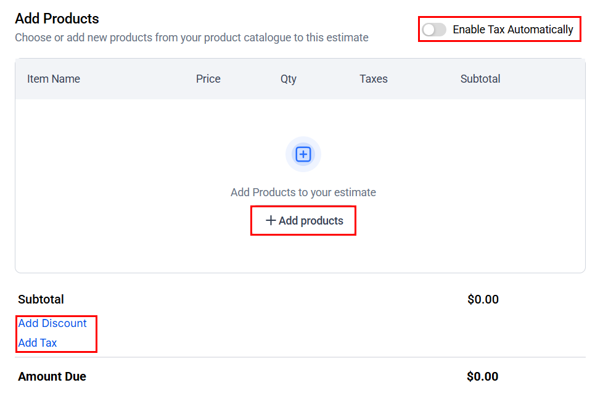Click the Subtotal $0.00 amount
This screenshot has height=401, width=603.
(x=483, y=300)
